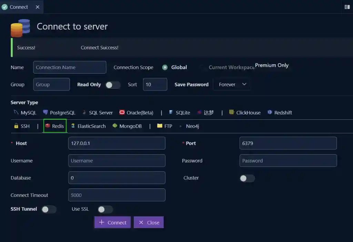
Task: Open the Save Password Forever dropdown
Action: click(x=232, y=84)
